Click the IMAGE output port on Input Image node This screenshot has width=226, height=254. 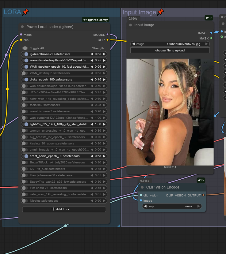click(x=211, y=33)
